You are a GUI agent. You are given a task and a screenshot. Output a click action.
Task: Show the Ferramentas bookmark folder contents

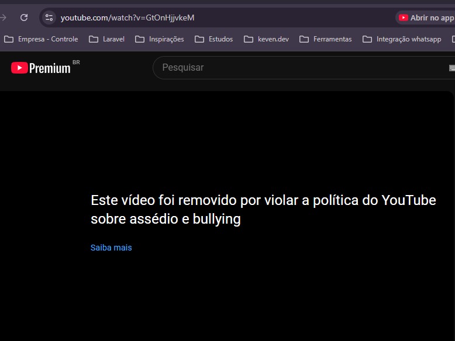pyautogui.click(x=326, y=39)
